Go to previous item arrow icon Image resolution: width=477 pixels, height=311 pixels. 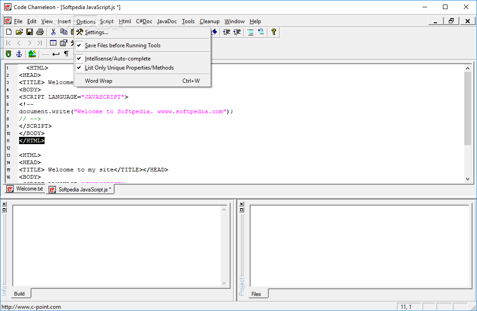pos(19,43)
